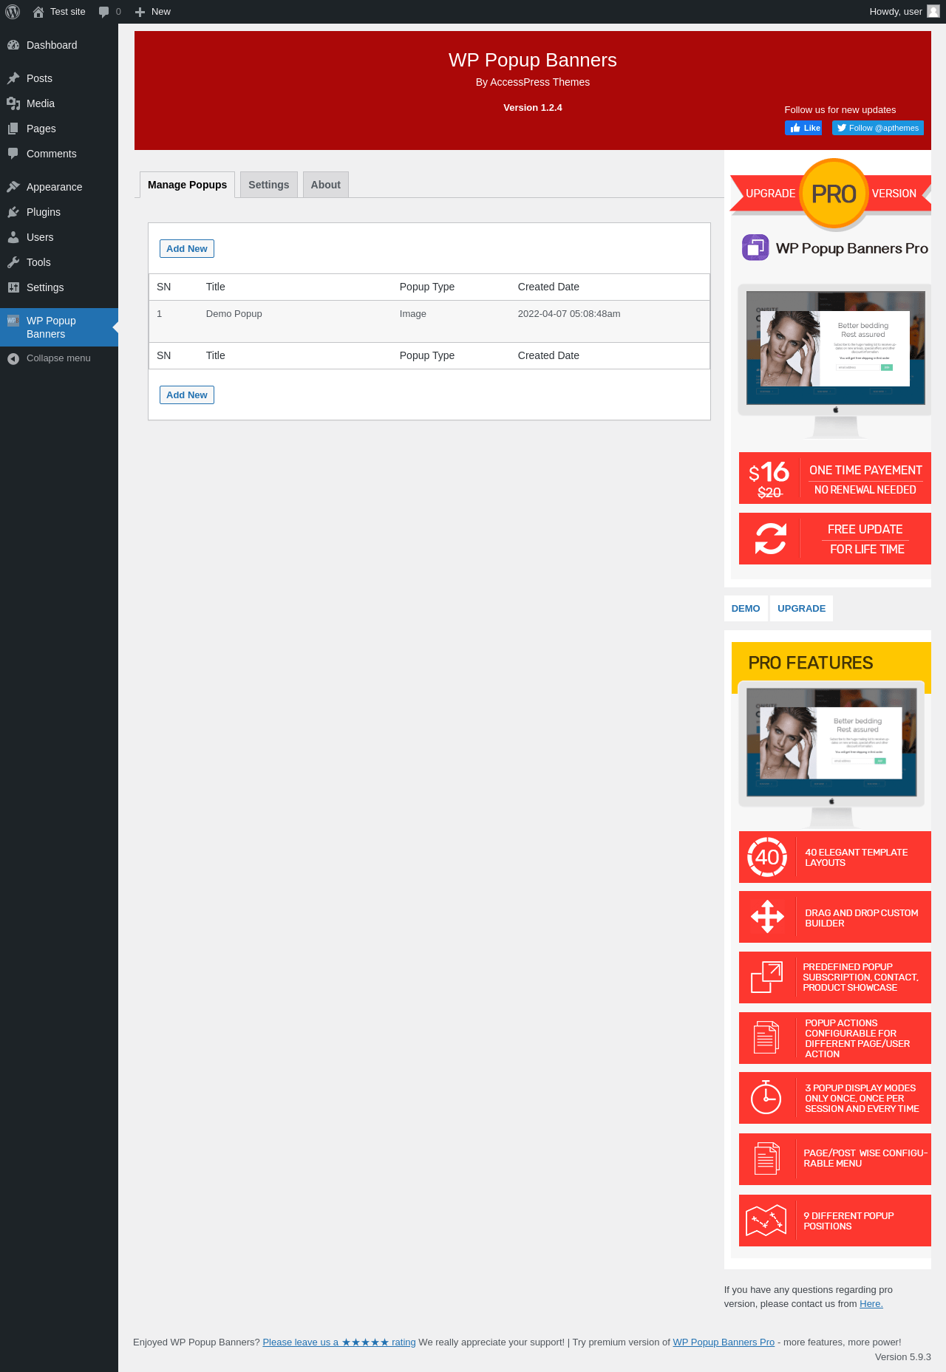Open Plugins in the sidebar menu
The height and width of the screenshot is (1372, 946).
pos(59,212)
